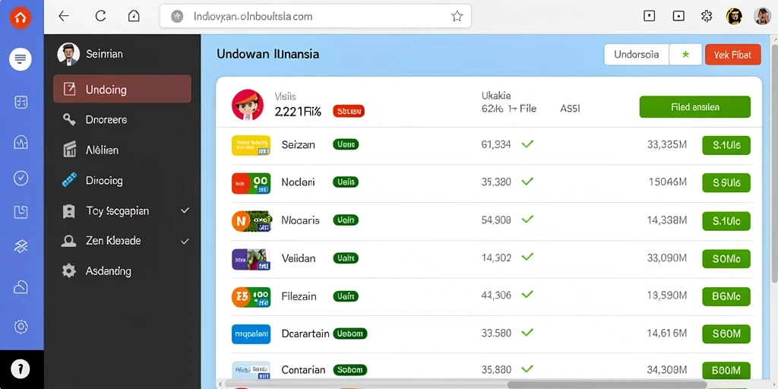This screenshot has height=389, width=778.
Task: Click the orange home icon at top-left
Action: click(21, 18)
